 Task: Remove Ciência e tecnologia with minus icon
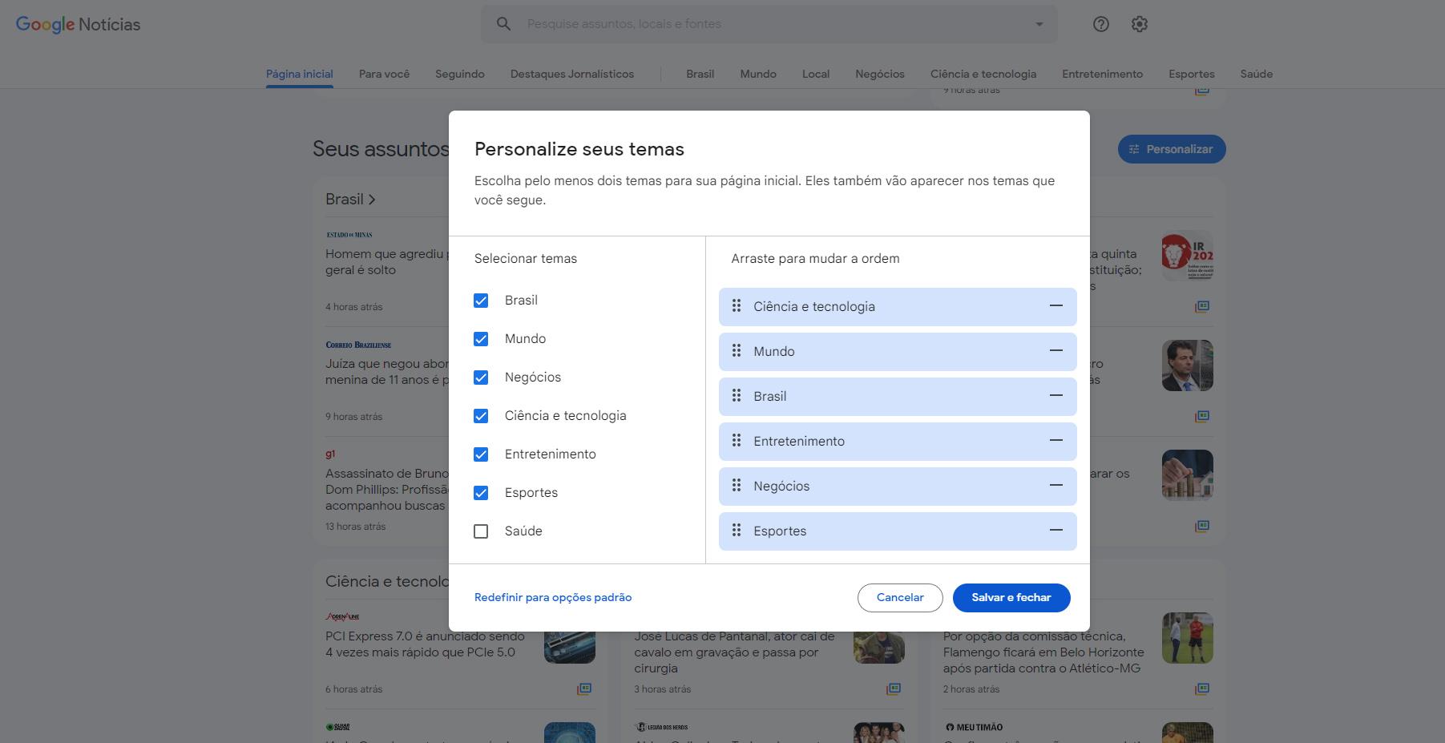(1055, 306)
